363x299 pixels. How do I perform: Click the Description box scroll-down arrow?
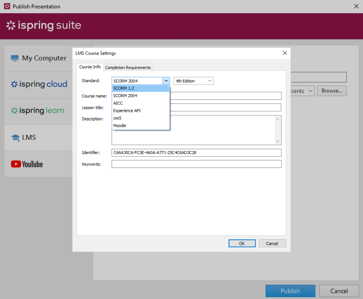(278, 141)
